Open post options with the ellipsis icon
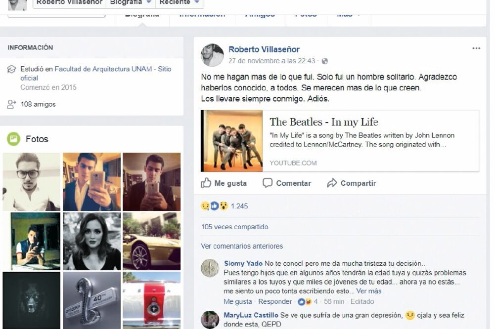This screenshot has height=329, width=495. 476,47
